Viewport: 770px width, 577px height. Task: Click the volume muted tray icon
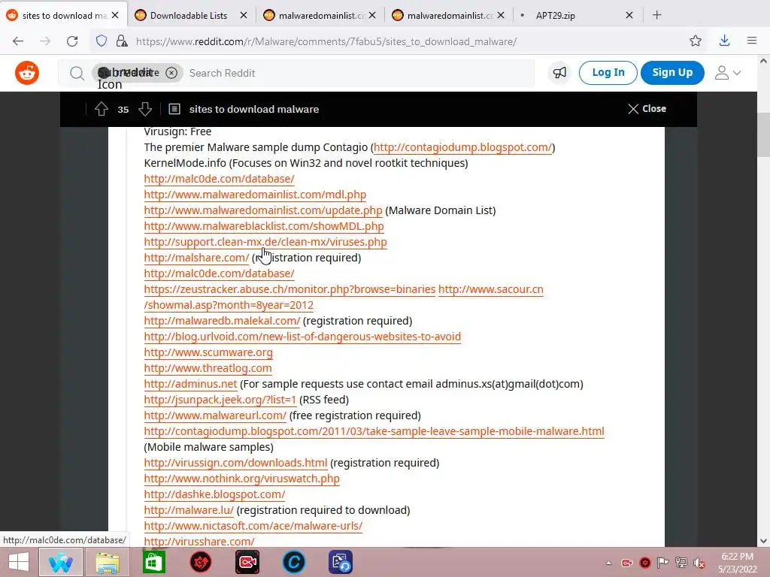[699, 563]
